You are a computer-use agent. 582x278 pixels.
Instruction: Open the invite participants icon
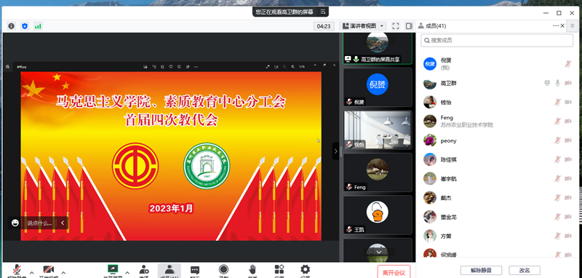144,269
